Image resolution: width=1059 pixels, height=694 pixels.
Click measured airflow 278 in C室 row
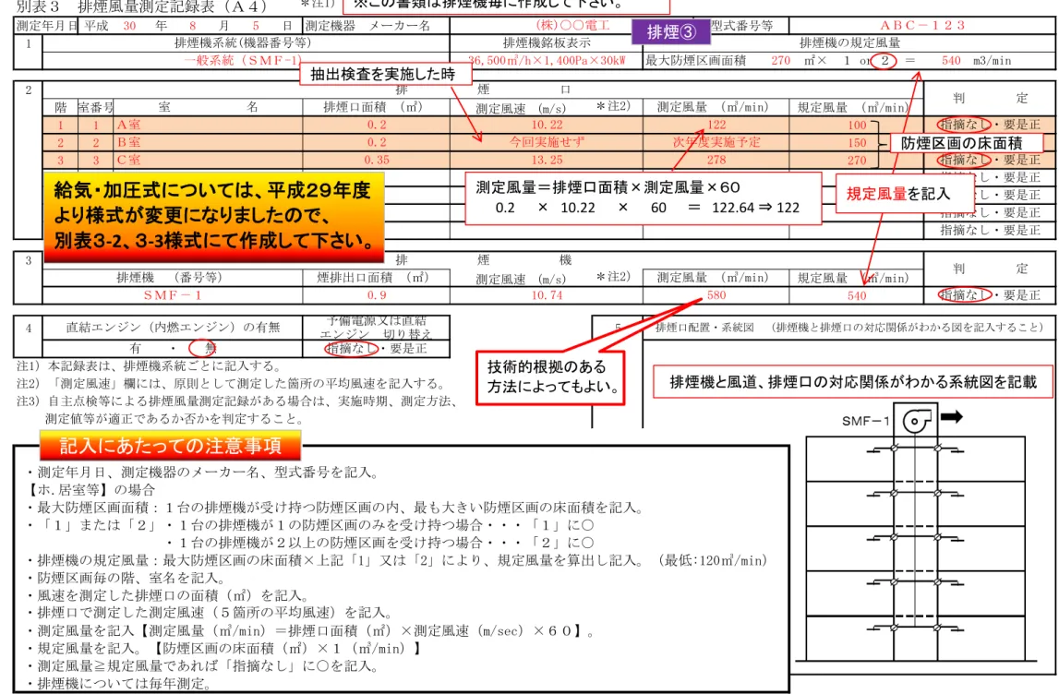point(716,160)
